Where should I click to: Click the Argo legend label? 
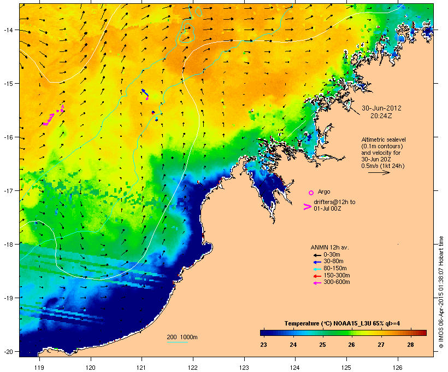[x=324, y=191]
